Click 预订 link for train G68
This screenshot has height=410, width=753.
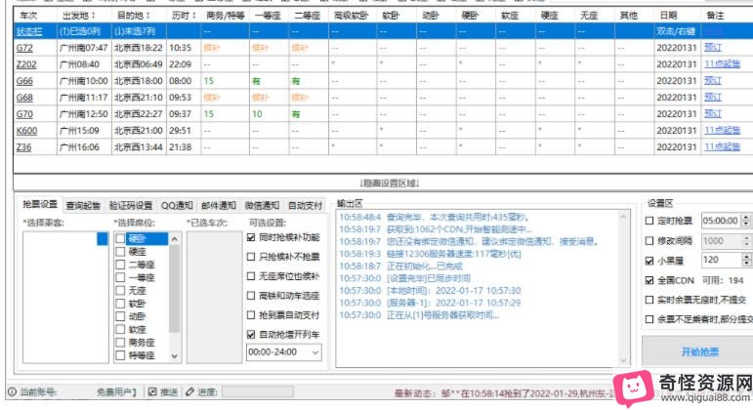click(x=713, y=98)
